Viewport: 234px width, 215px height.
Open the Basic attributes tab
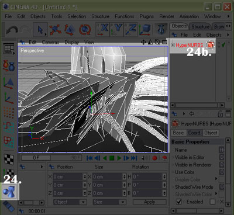178,133
